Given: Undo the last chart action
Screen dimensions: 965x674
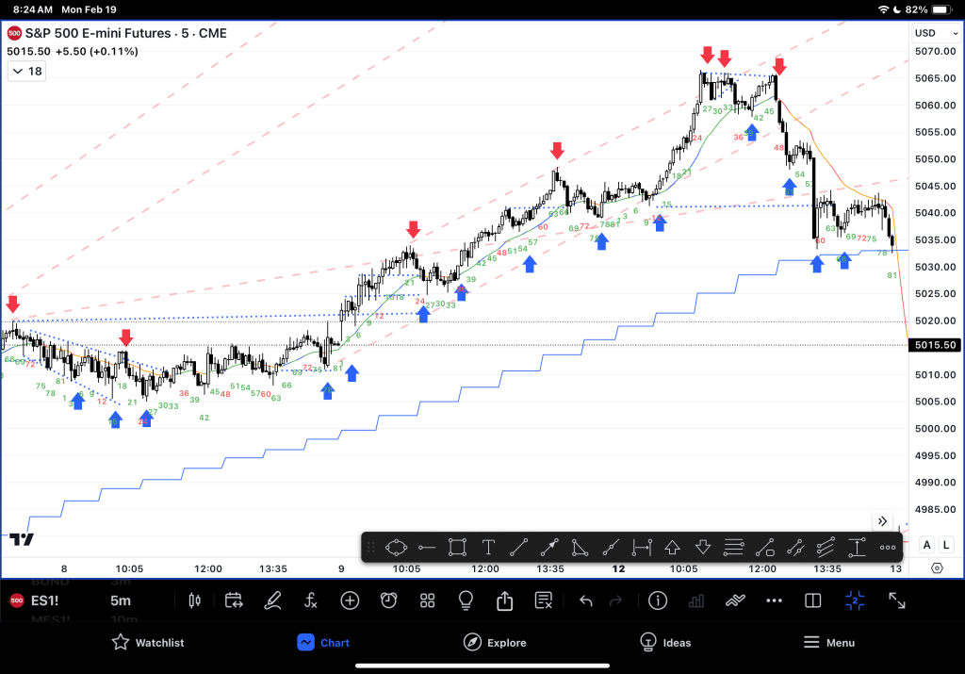Looking at the screenshot, I should [x=585, y=600].
